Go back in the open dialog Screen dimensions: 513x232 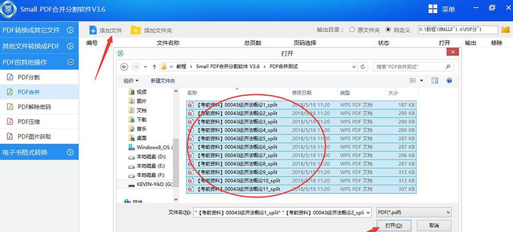point(124,67)
